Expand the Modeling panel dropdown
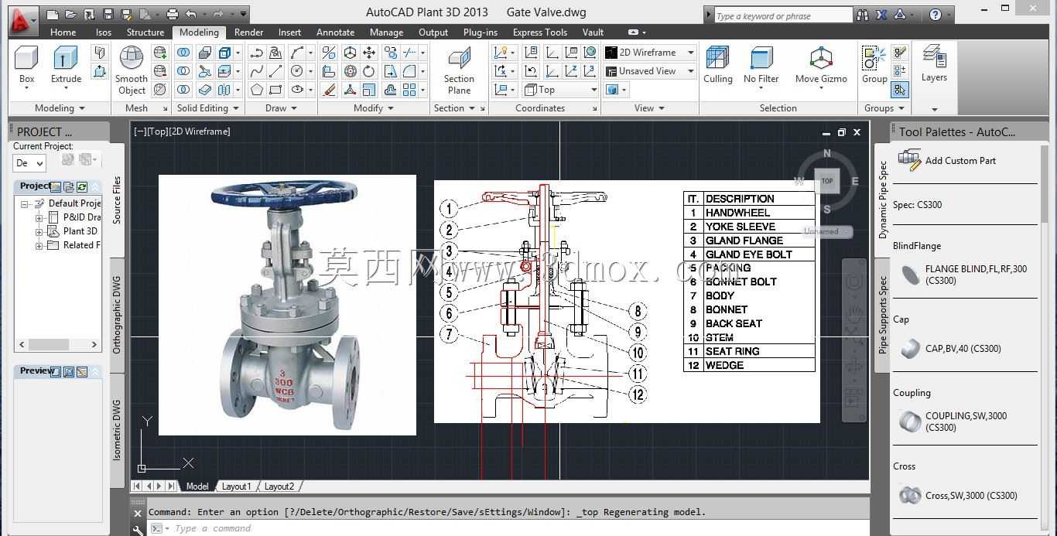 (x=60, y=108)
